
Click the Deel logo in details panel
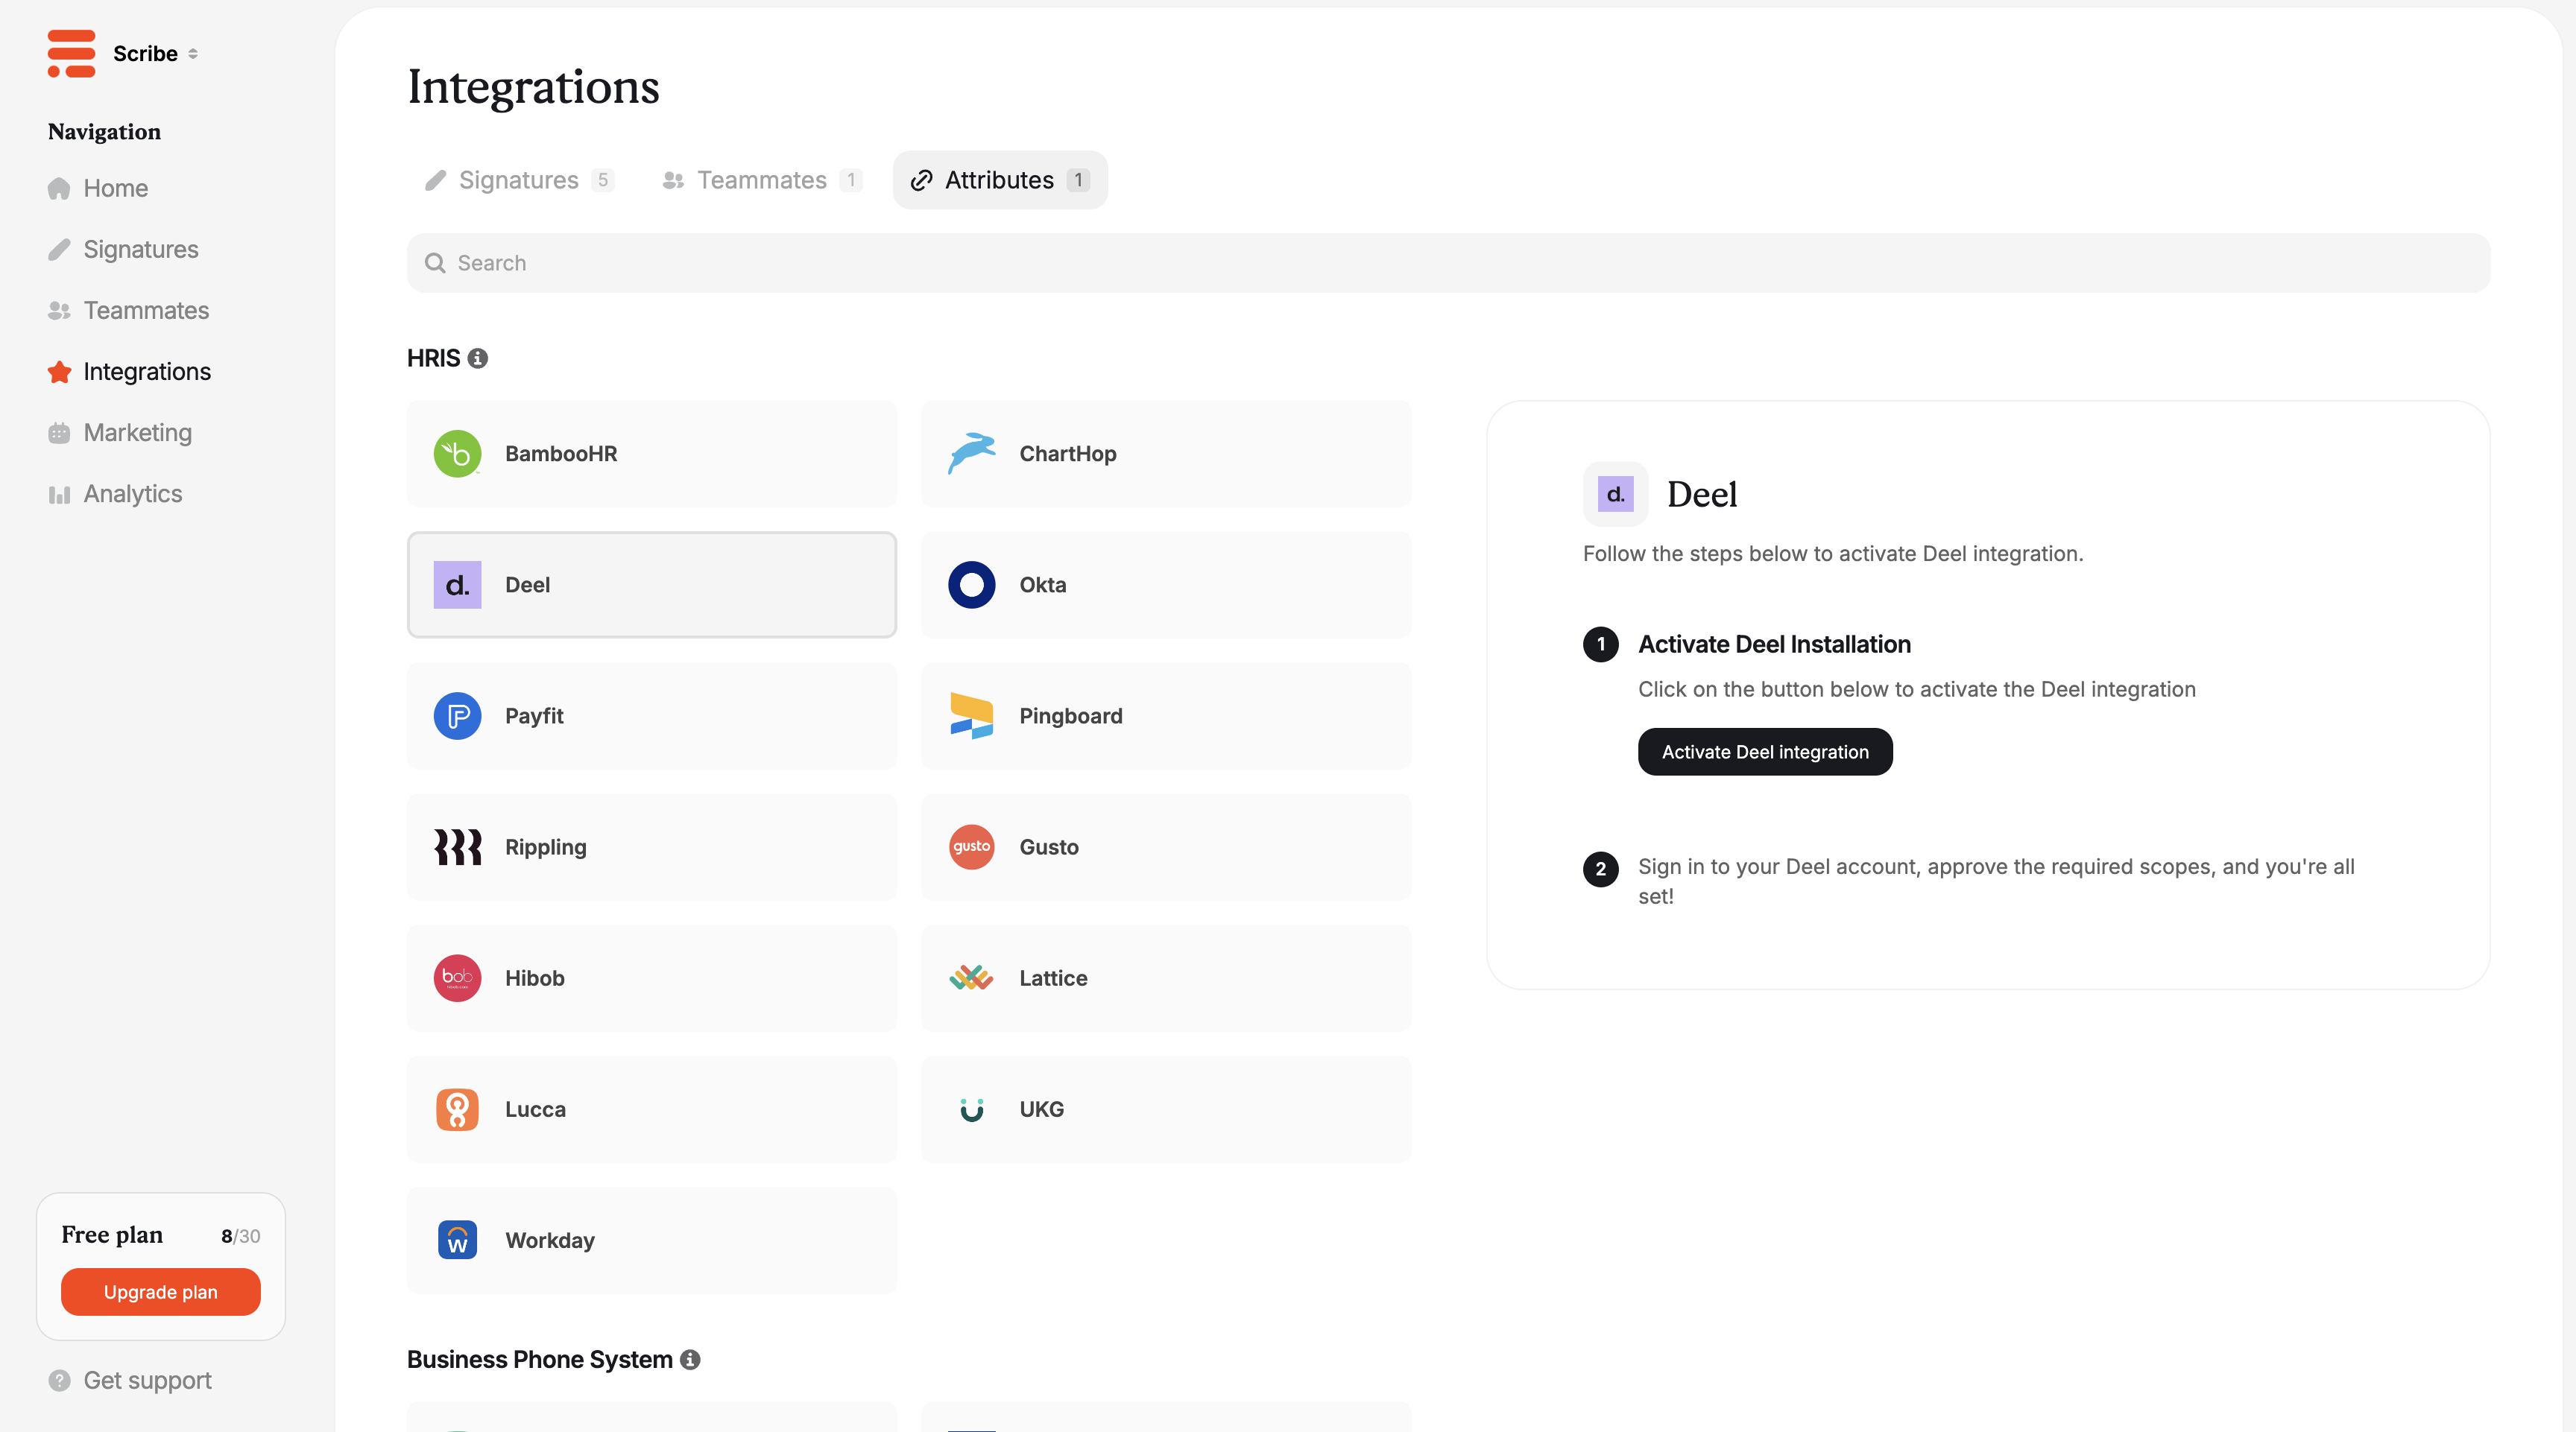click(x=1615, y=494)
